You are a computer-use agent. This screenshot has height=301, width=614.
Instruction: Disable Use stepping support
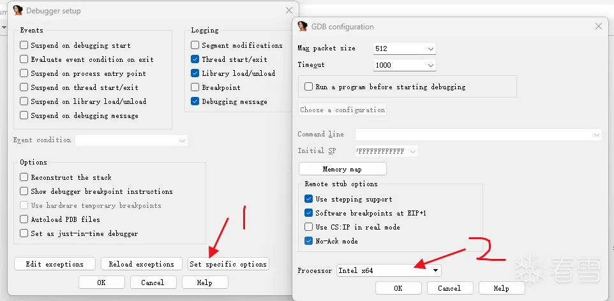pyautogui.click(x=309, y=199)
